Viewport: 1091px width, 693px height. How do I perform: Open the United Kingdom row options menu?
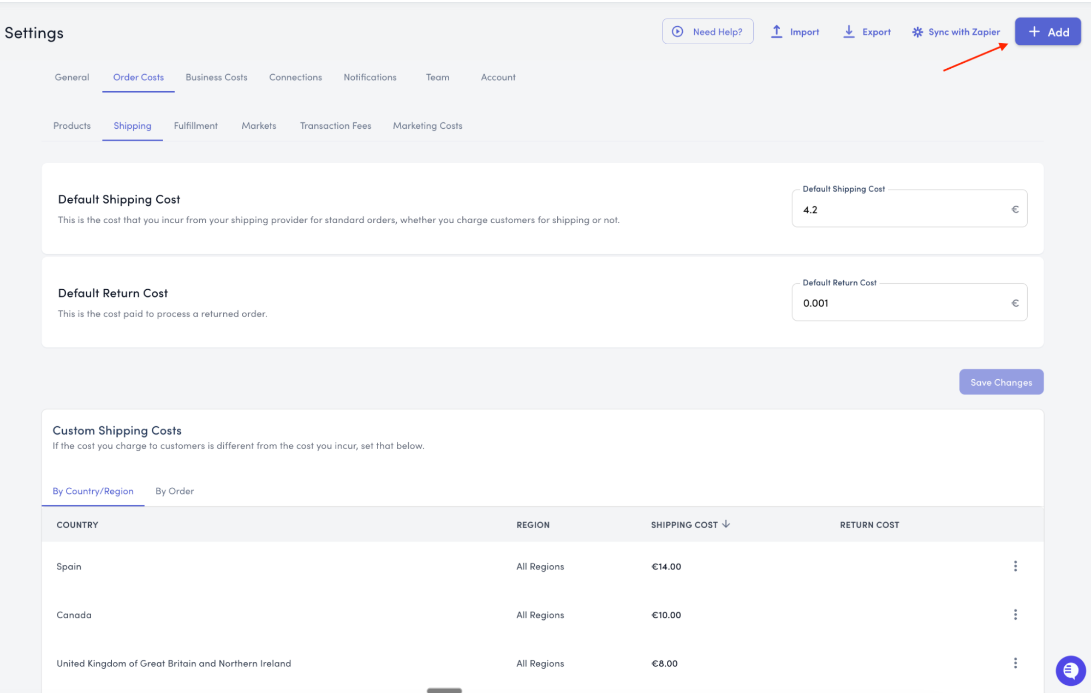tap(1015, 663)
